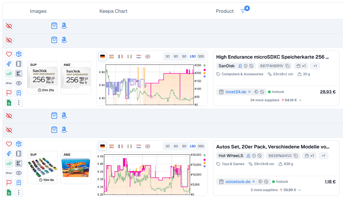Copy the ASIN B07P4HBRMV with the copy icon
Screen dimensions: 343x198
[287, 66]
